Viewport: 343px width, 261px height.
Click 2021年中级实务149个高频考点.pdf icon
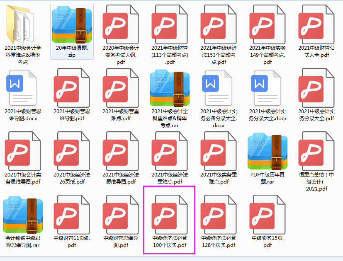click(x=268, y=24)
